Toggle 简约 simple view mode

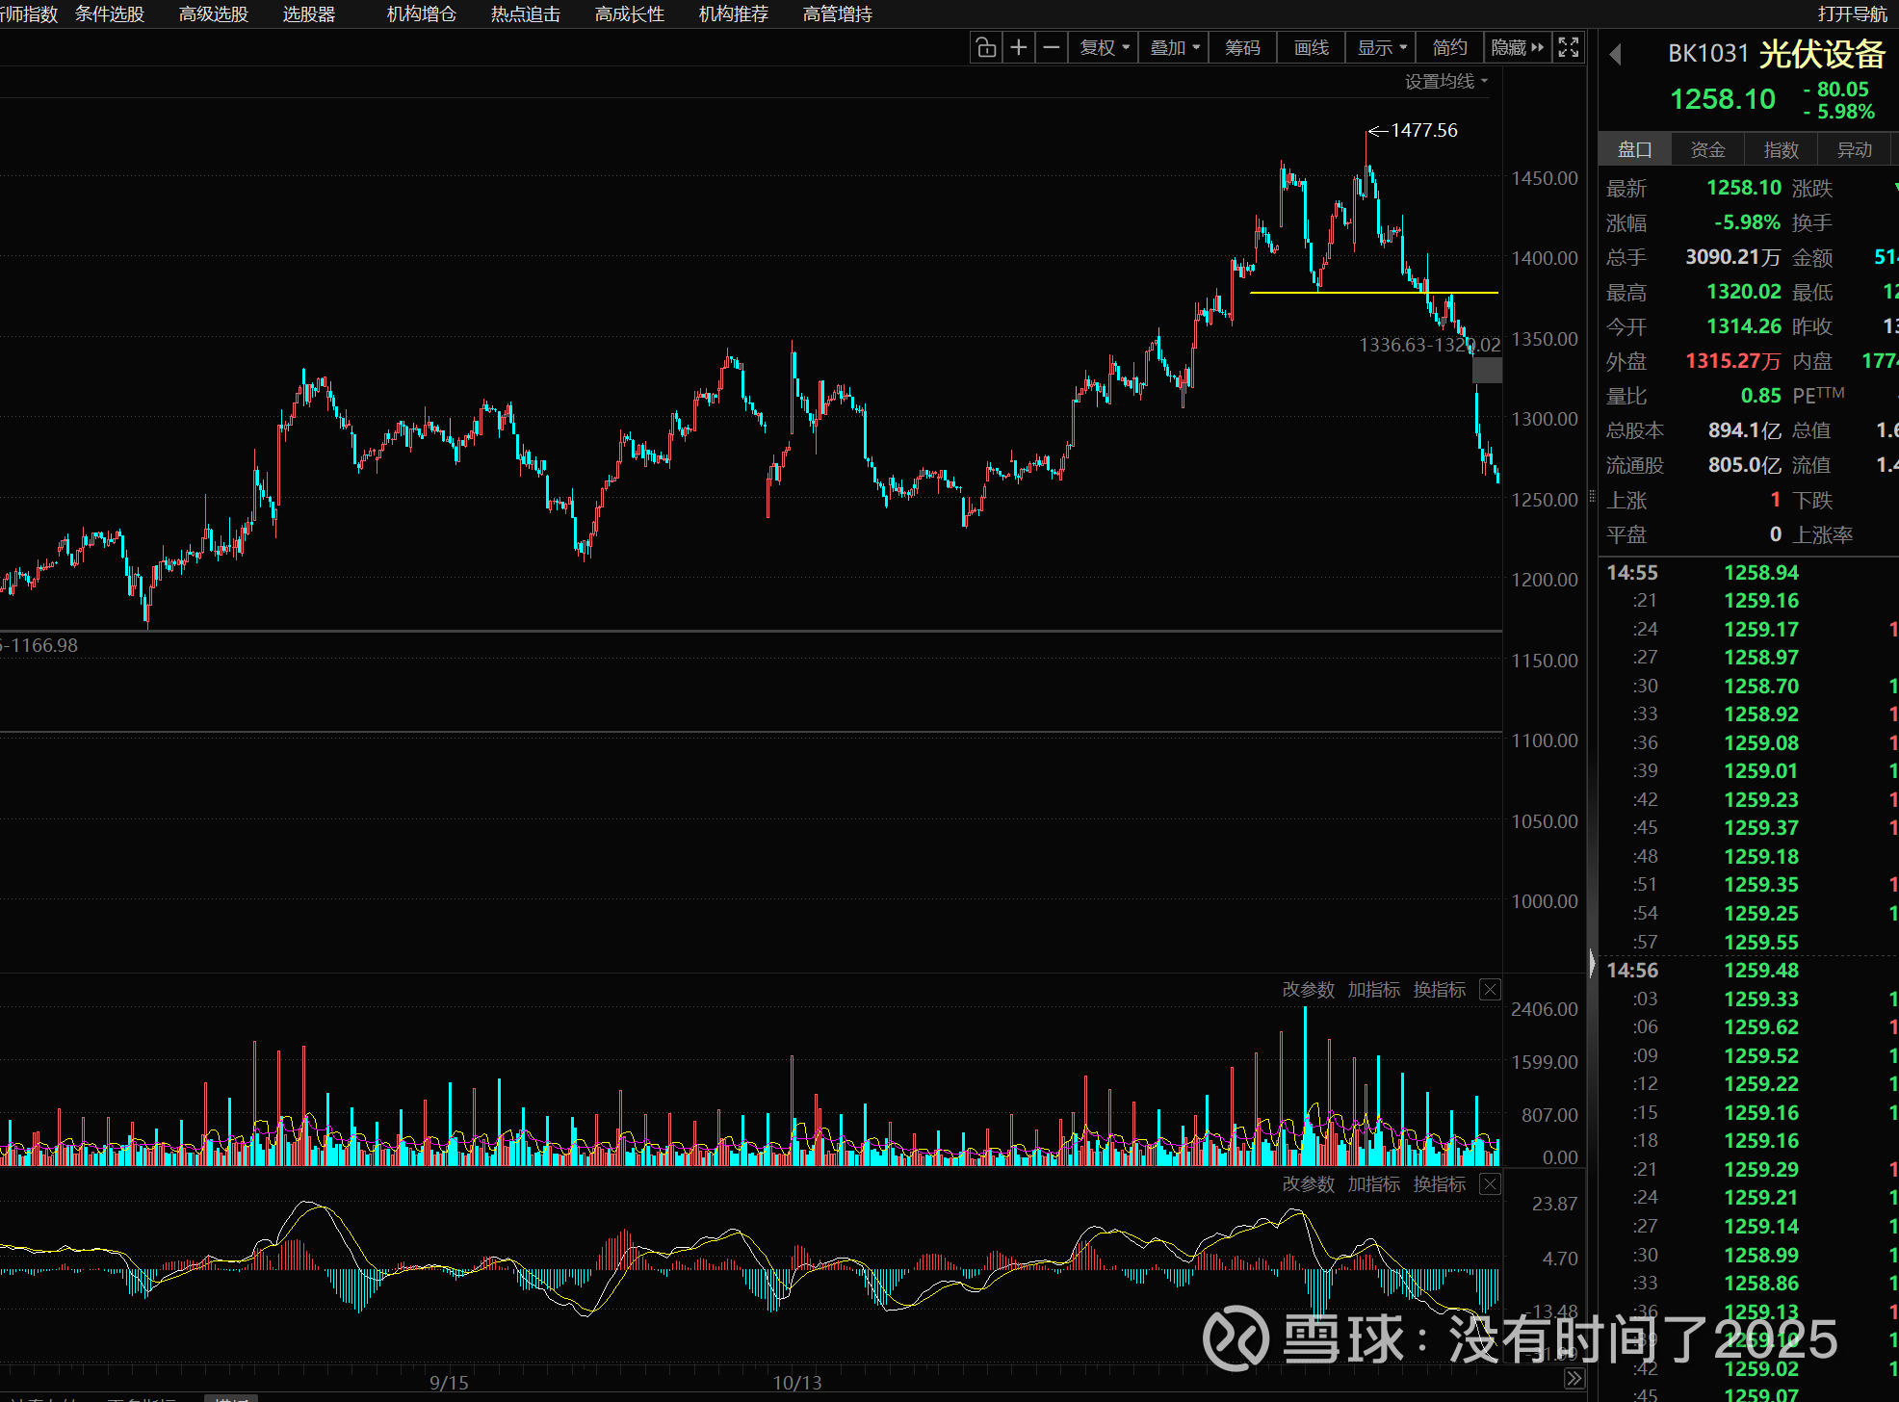coord(1449,47)
